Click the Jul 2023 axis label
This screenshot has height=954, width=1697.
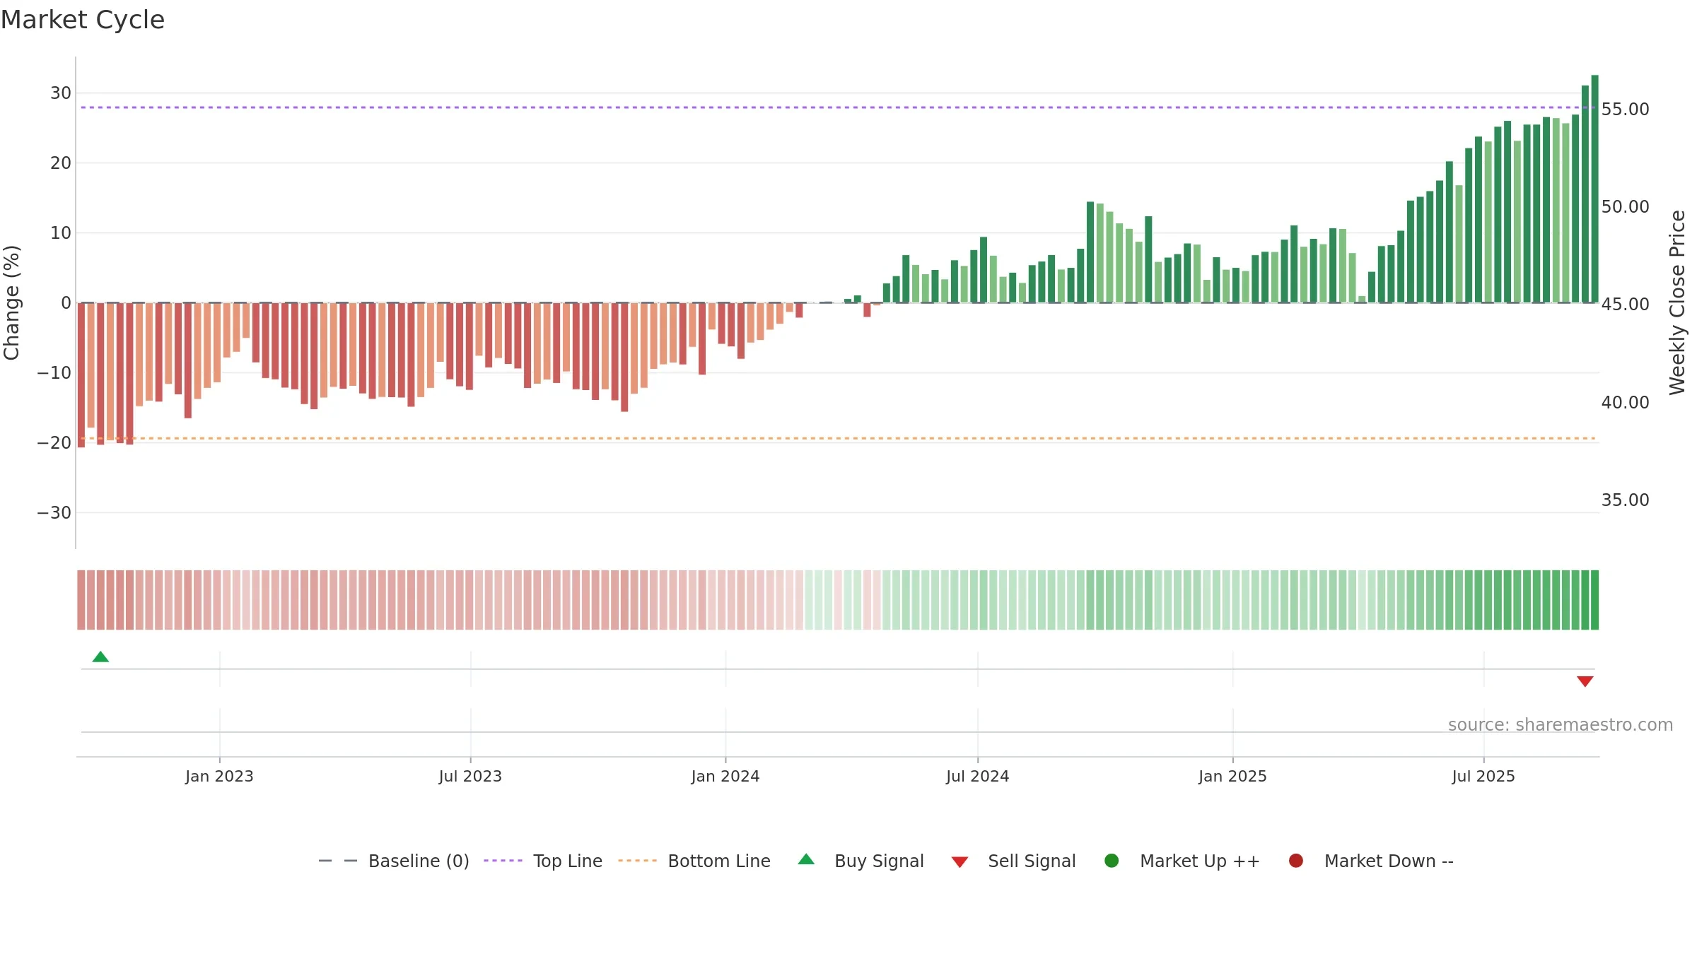pyautogui.click(x=470, y=776)
